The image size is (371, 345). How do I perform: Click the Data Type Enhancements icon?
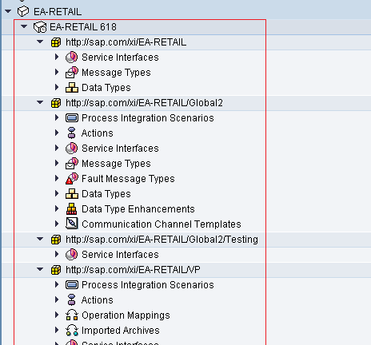click(x=72, y=209)
